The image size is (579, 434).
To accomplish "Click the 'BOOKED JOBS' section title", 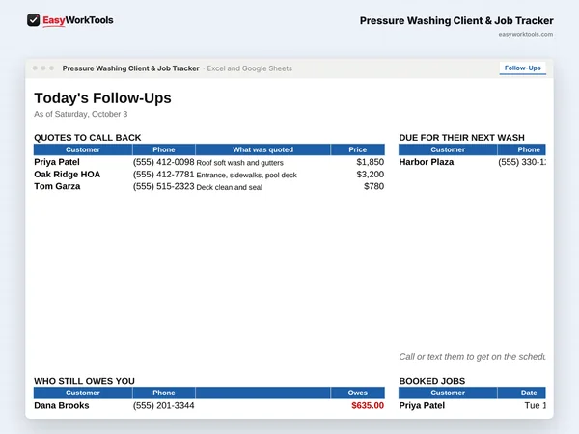I will coord(432,381).
